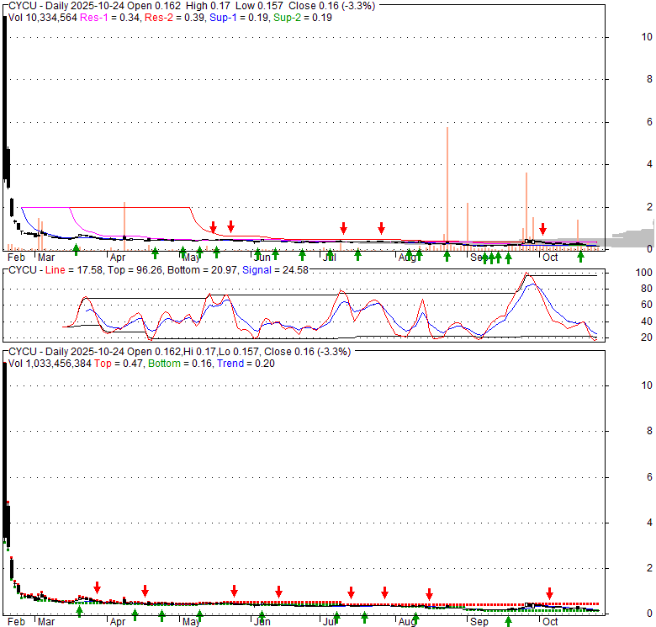The image size is (656, 627).
Task: Click the 20 level on the indicator y-axis
Action: (x=647, y=337)
